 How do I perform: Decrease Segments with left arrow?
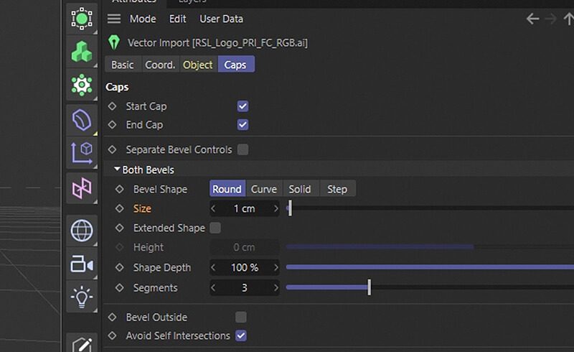[213, 288]
